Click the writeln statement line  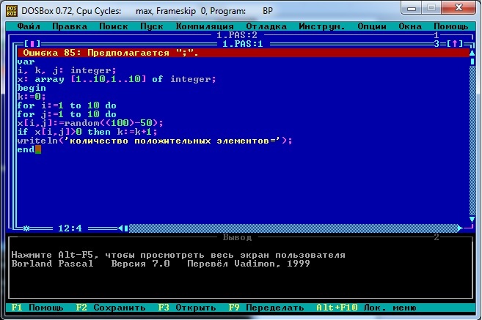pos(155,141)
